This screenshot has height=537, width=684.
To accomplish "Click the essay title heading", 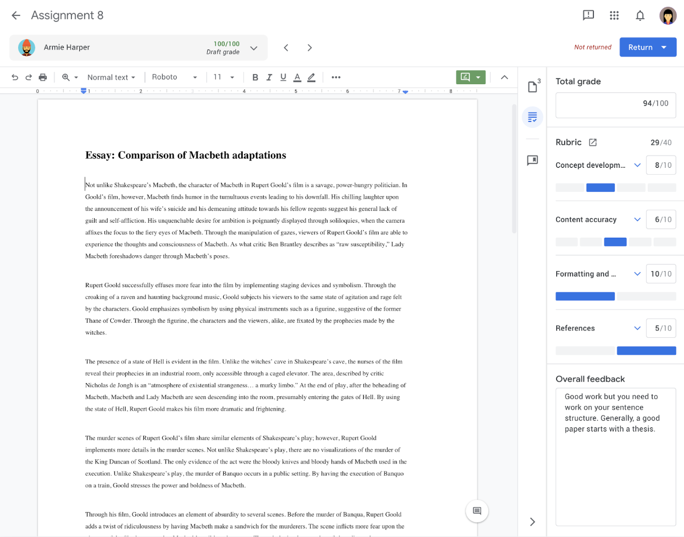I will 185,155.
